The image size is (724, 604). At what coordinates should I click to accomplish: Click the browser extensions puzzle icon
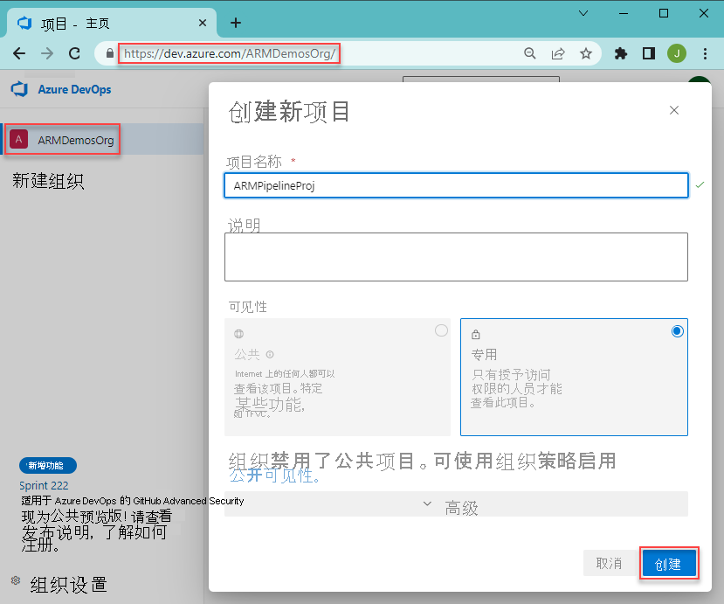620,53
